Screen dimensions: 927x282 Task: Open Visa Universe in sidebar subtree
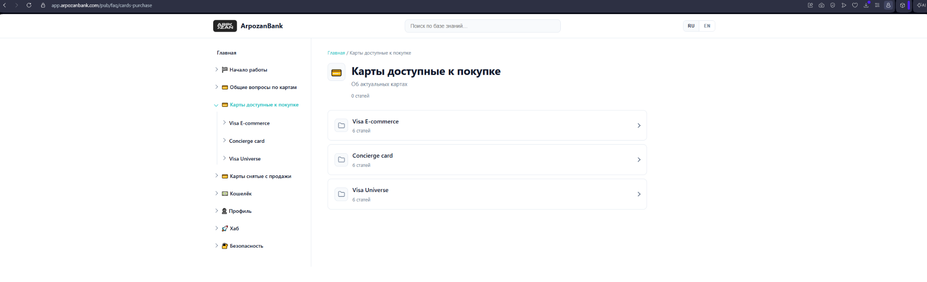click(245, 159)
